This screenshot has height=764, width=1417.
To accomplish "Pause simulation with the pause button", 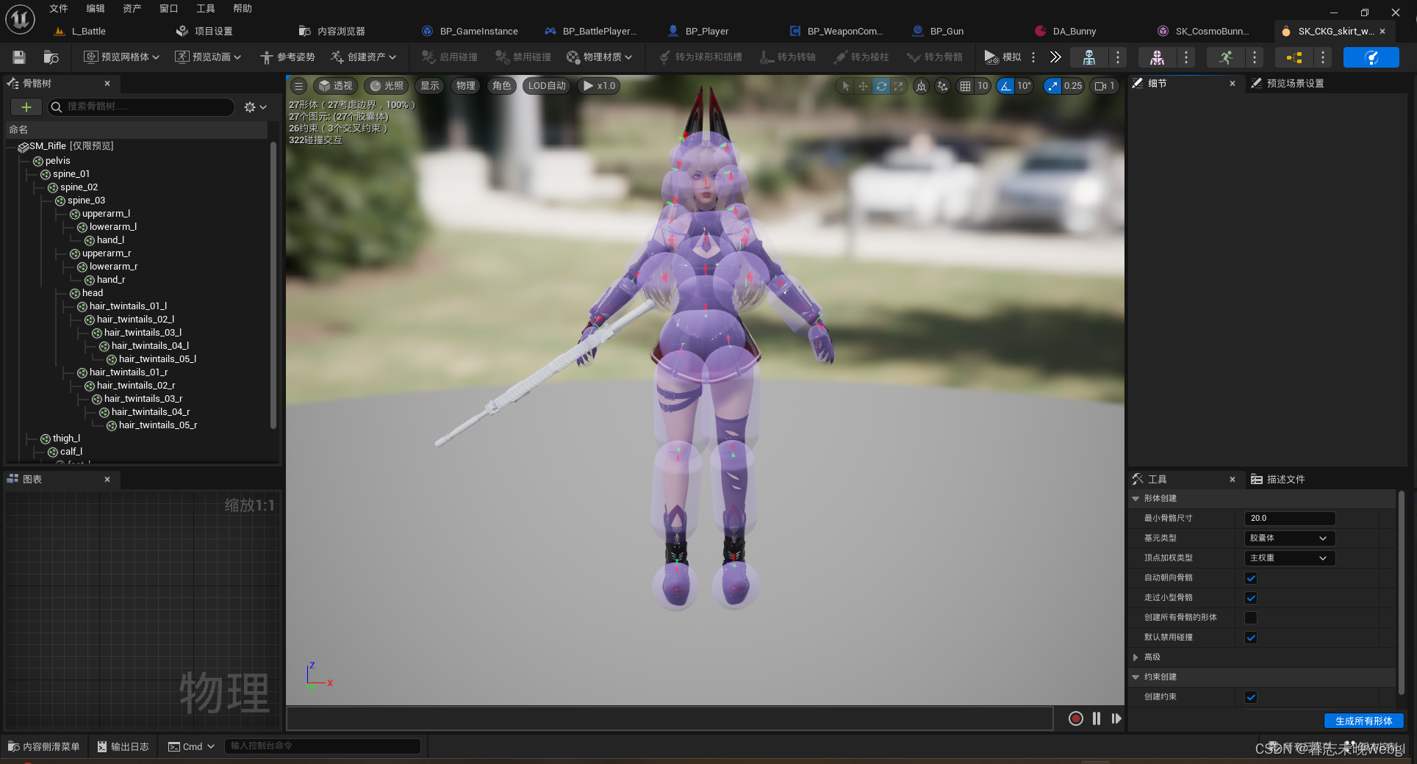I will [1097, 718].
